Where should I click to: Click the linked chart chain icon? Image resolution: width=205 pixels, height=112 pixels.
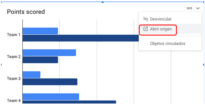189,8
